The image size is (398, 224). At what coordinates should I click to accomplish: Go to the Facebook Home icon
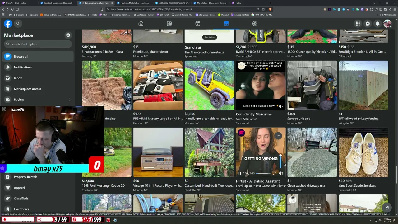pos(141,24)
